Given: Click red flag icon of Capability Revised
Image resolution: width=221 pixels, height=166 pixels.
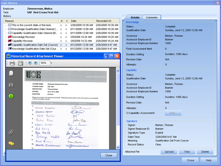Looking at the screenshot, I should pyautogui.click(x=10, y=41).
